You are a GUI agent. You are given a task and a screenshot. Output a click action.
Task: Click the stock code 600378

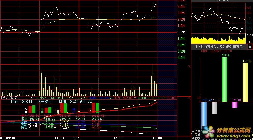(26, 102)
